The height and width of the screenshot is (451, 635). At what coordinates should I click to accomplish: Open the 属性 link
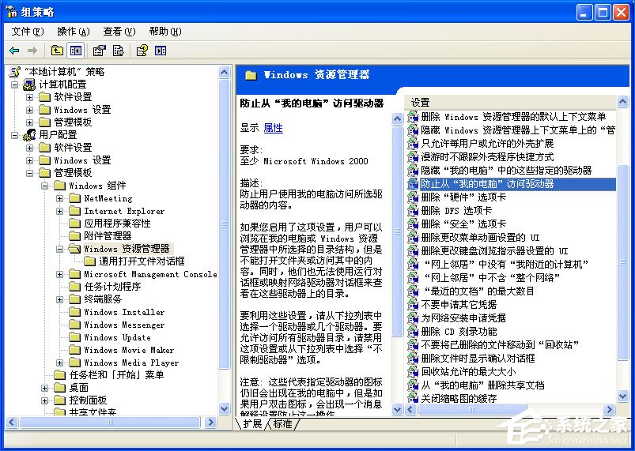coord(274,128)
